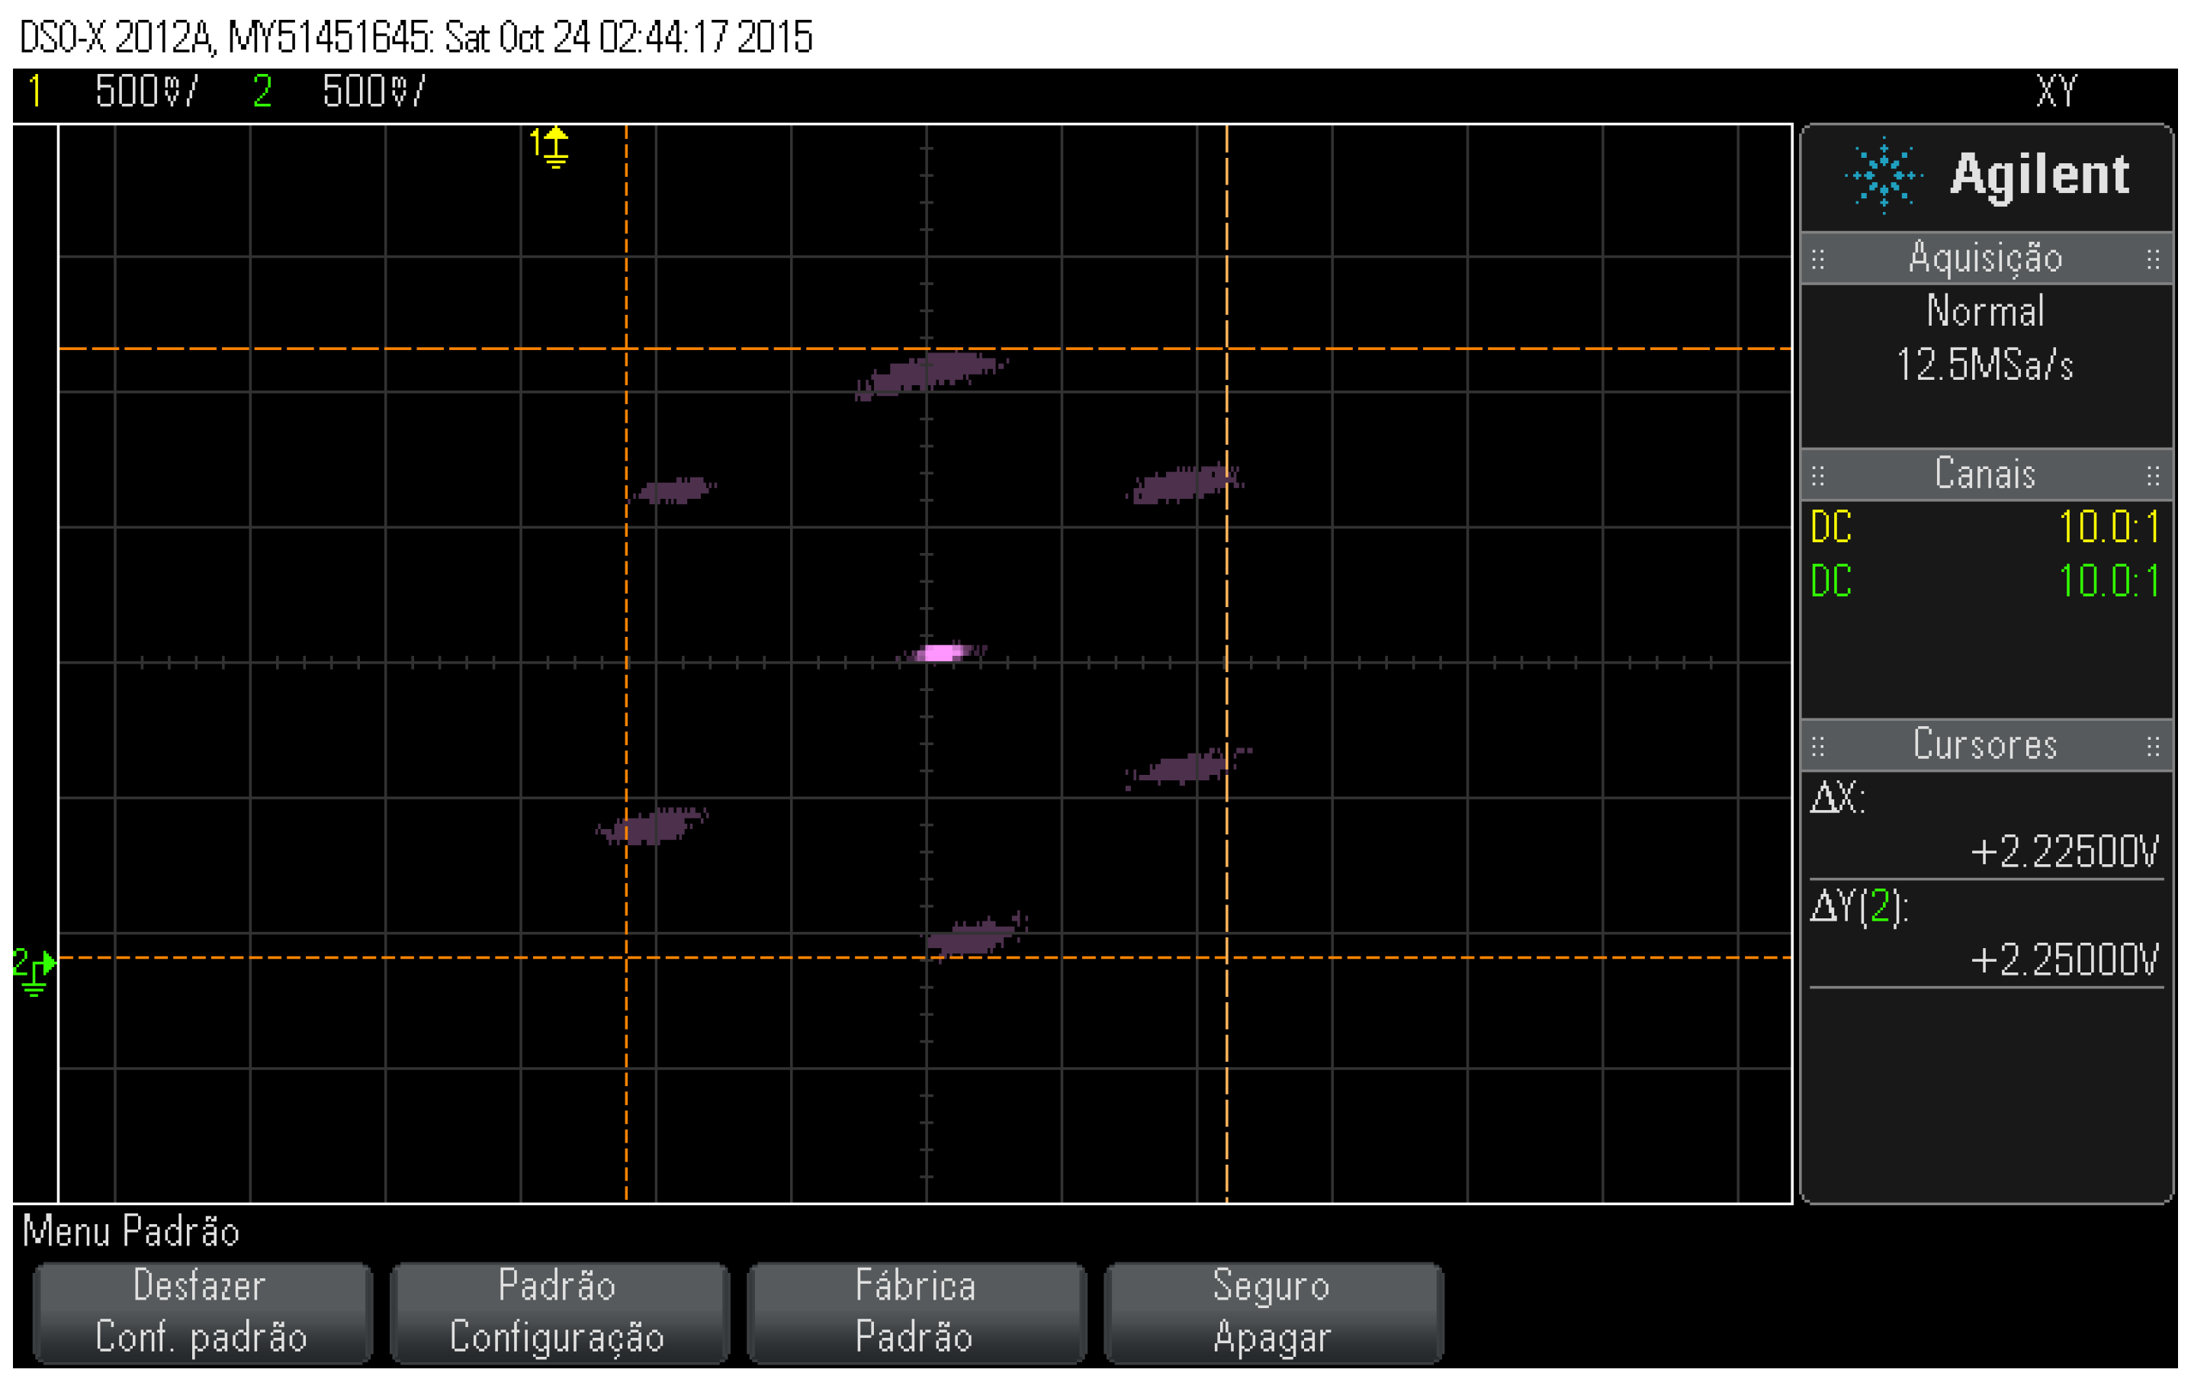Select the green channel 2 indicator
This screenshot has height=1379, width=2191.
[x=262, y=91]
